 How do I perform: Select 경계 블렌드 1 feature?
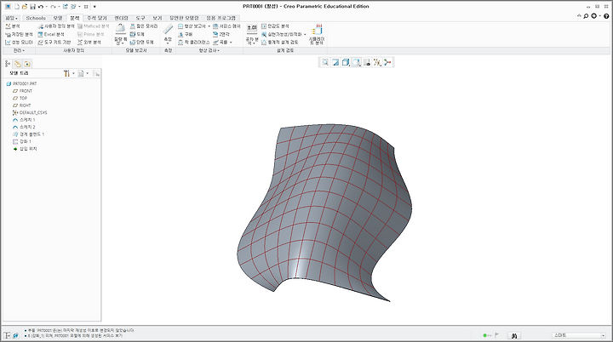click(29, 134)
